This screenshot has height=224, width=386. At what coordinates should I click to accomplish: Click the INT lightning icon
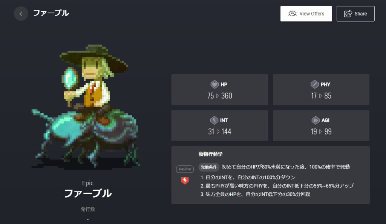coord(214,120)
